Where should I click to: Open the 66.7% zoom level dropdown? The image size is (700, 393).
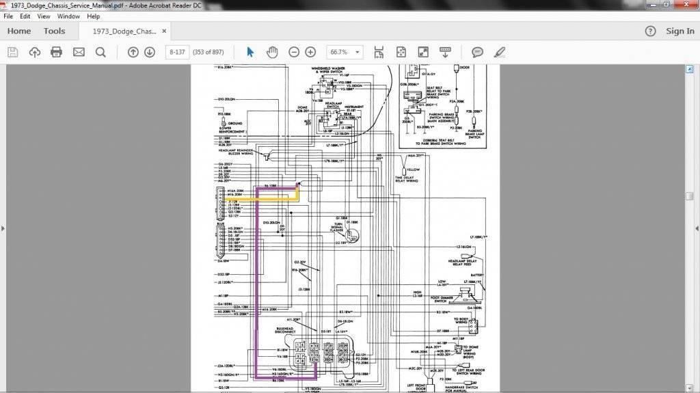[358, 52]
